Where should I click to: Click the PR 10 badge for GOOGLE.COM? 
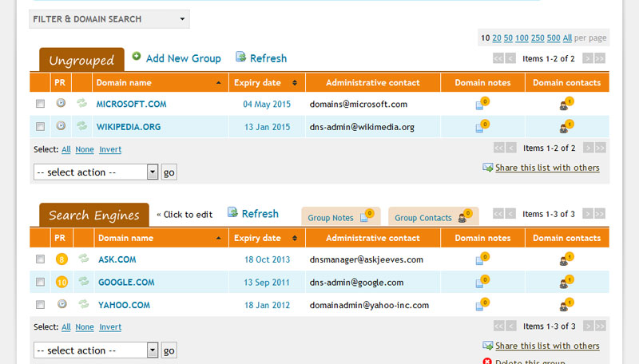[62, 282]
